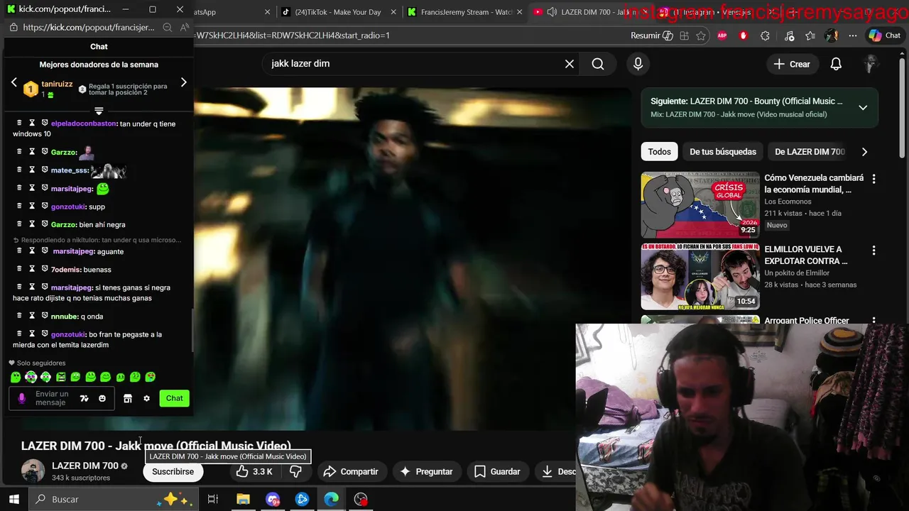This screenshot has width=909, height=511.
Task: Open options for Cómo Venezuela video
Action: pyautogui.click(x=873, y=179)
